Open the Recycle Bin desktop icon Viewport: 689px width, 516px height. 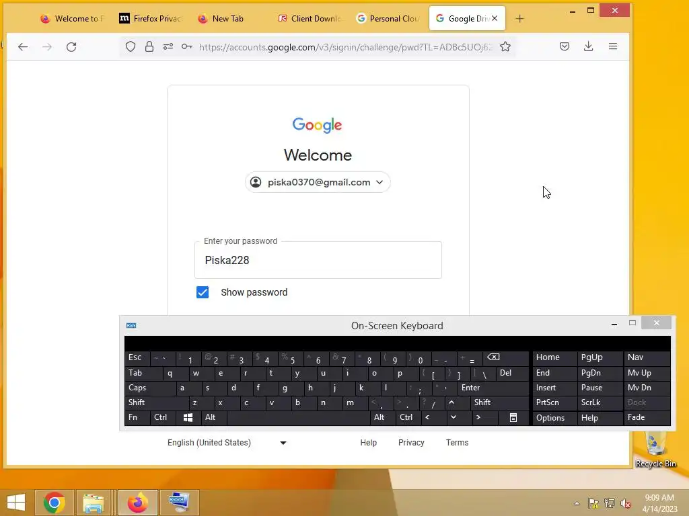tap(655, 449)
